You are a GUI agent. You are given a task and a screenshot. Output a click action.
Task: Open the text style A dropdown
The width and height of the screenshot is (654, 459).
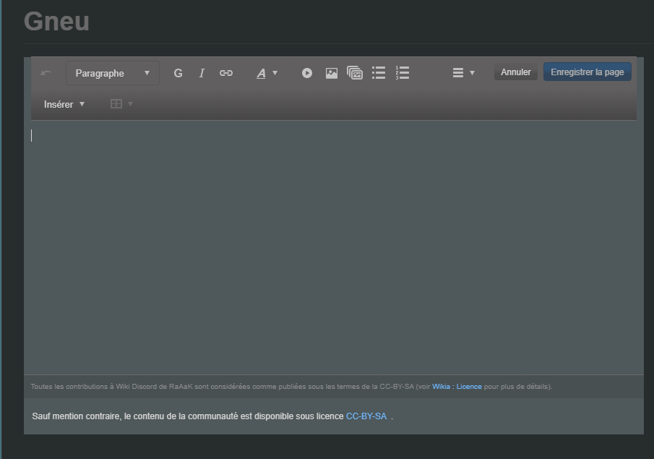click(266, 72)
